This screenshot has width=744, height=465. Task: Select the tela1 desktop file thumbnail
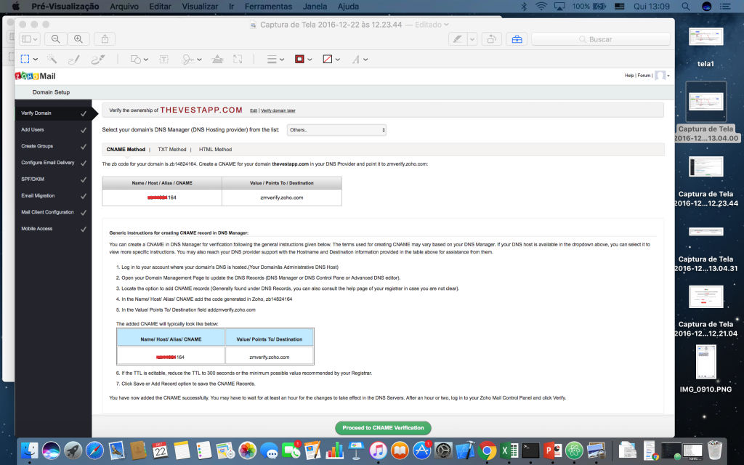pos(705,37)
